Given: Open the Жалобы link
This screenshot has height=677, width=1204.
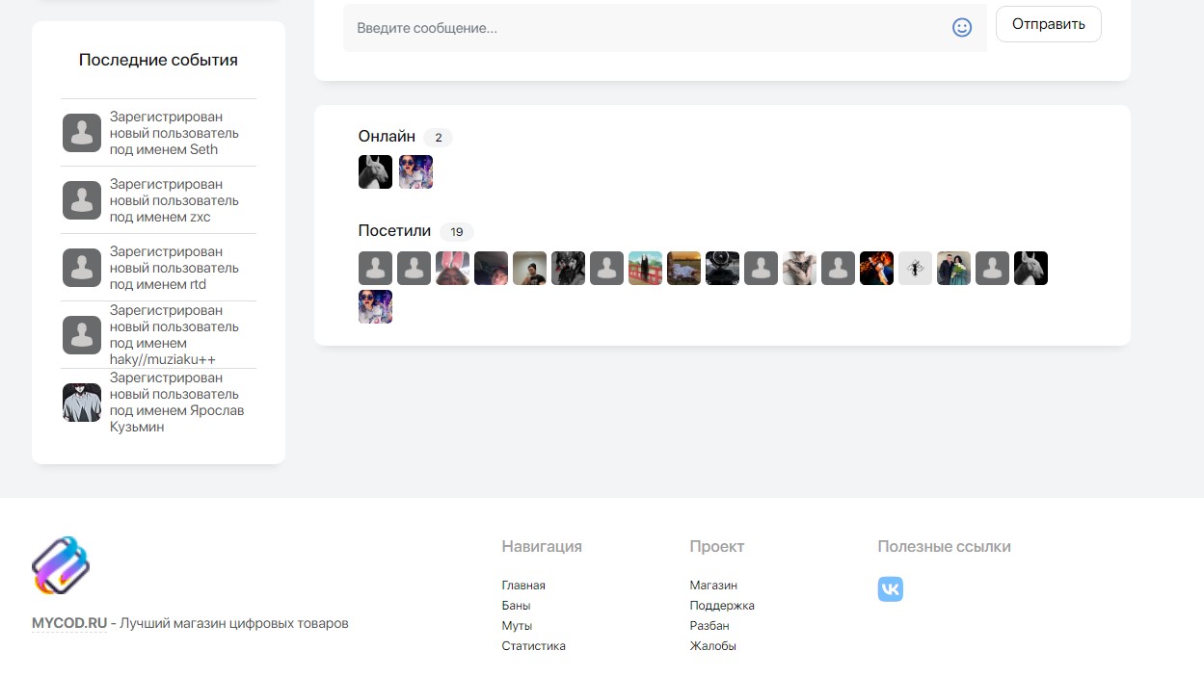Looking at the screenshot, I should pos(712,646).
